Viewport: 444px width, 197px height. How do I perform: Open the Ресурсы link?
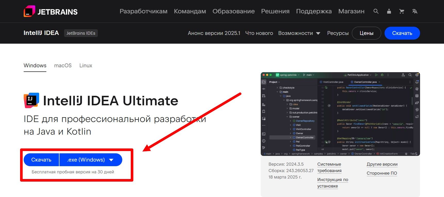click(x=338, y=33)
